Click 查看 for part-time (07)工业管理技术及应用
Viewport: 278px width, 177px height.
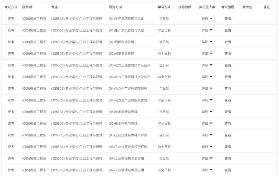(228, 170)
